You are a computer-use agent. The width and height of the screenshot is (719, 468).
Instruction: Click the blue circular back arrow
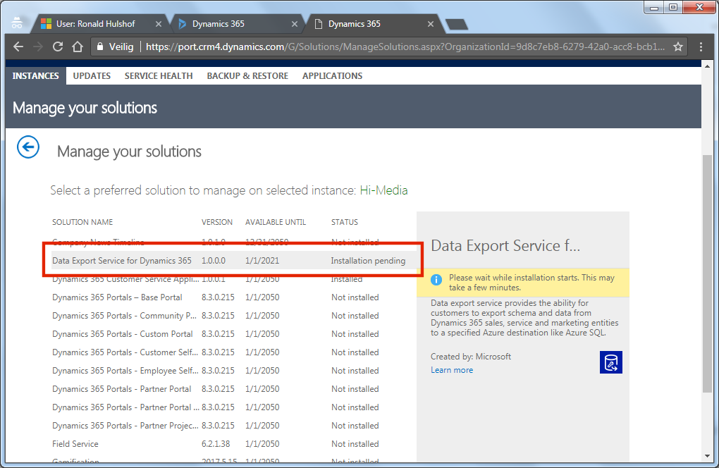28,147
